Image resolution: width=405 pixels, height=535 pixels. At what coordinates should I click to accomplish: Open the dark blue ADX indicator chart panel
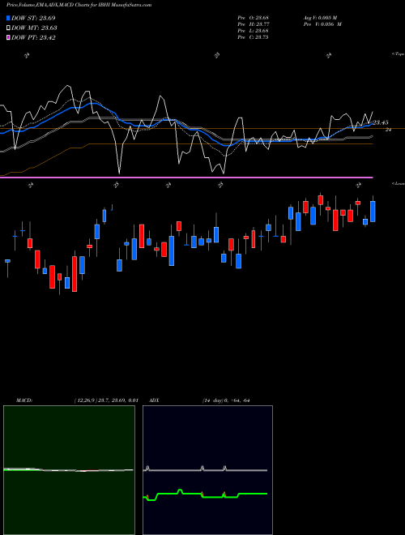[207, 470]
